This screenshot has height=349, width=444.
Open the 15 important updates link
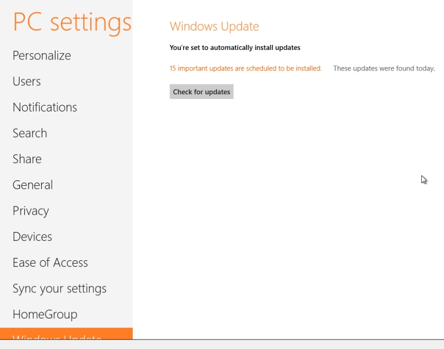point(245,68)
